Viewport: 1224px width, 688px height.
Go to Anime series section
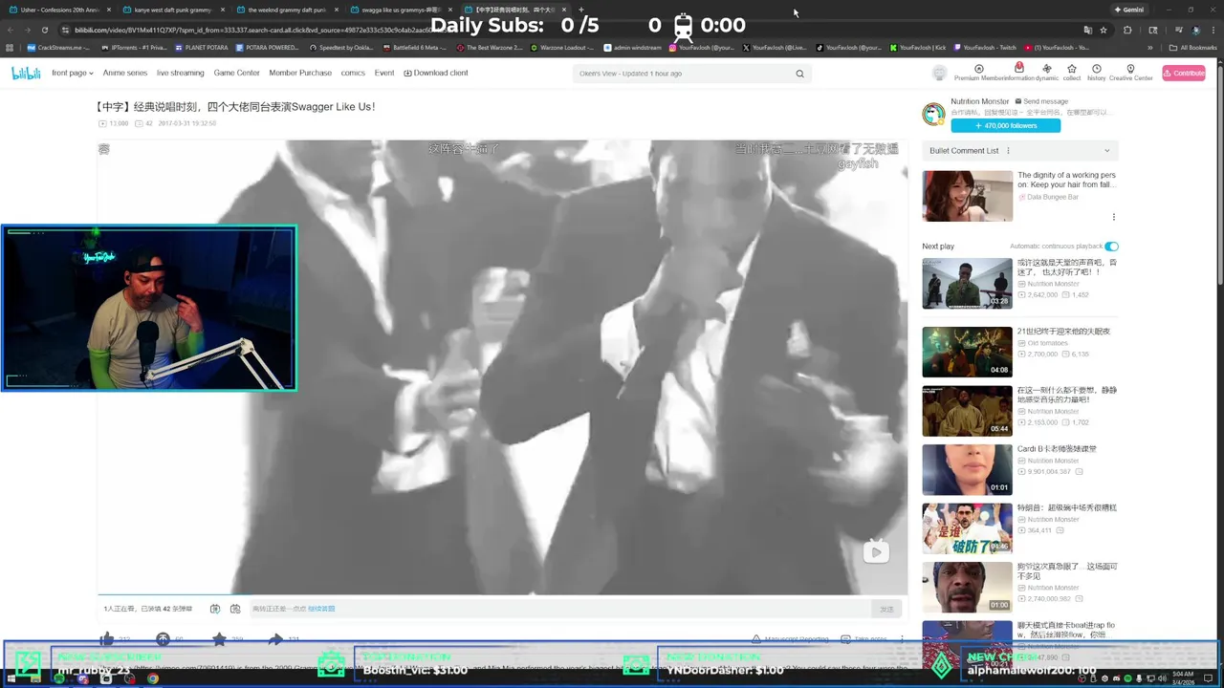(x=125, y=73)
